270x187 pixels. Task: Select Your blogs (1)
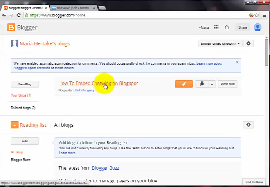[x=21, y=95]
